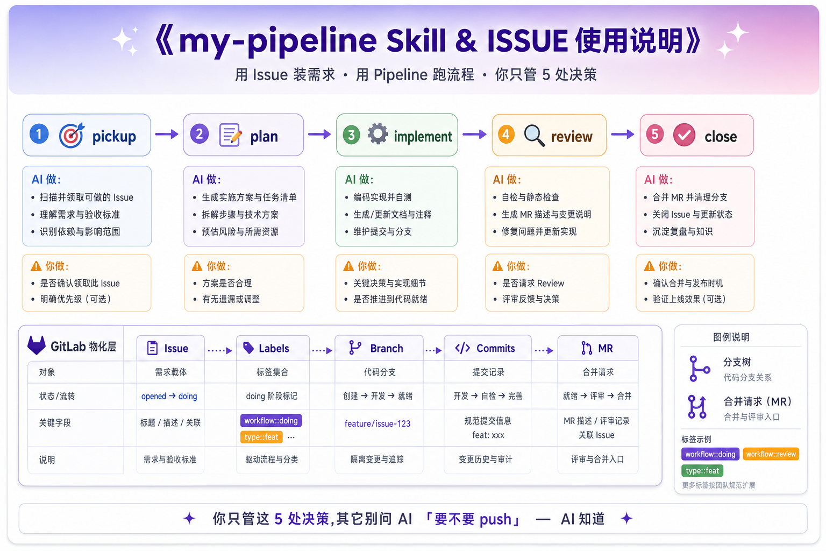Click the review magnifier icon
Image resolution: width=826 pixels, height=551 pixels.
(534, 135)
